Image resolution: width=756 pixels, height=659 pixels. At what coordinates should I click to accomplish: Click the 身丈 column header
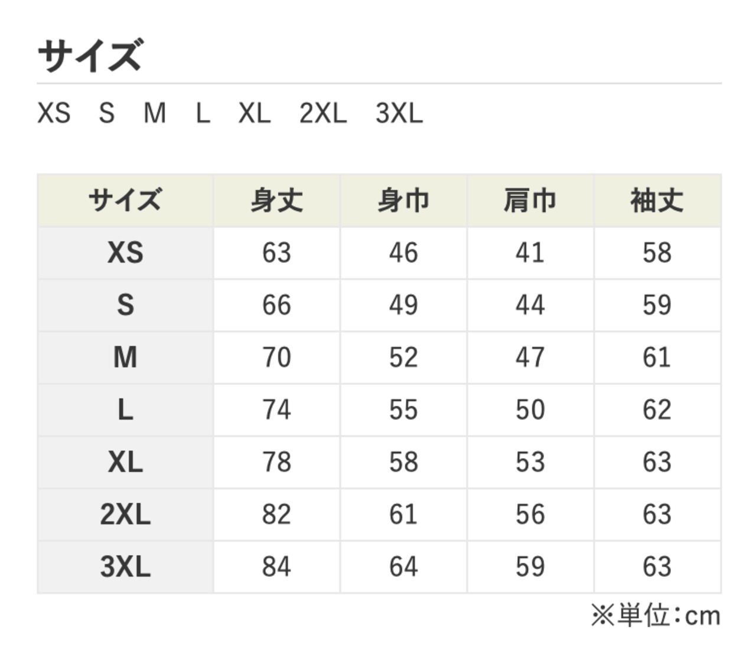[x=277, y=201]
